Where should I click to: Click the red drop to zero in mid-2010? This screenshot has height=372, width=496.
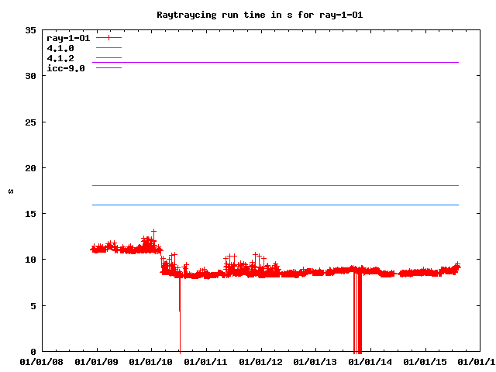pyautogui.click(x=180, y=325)
